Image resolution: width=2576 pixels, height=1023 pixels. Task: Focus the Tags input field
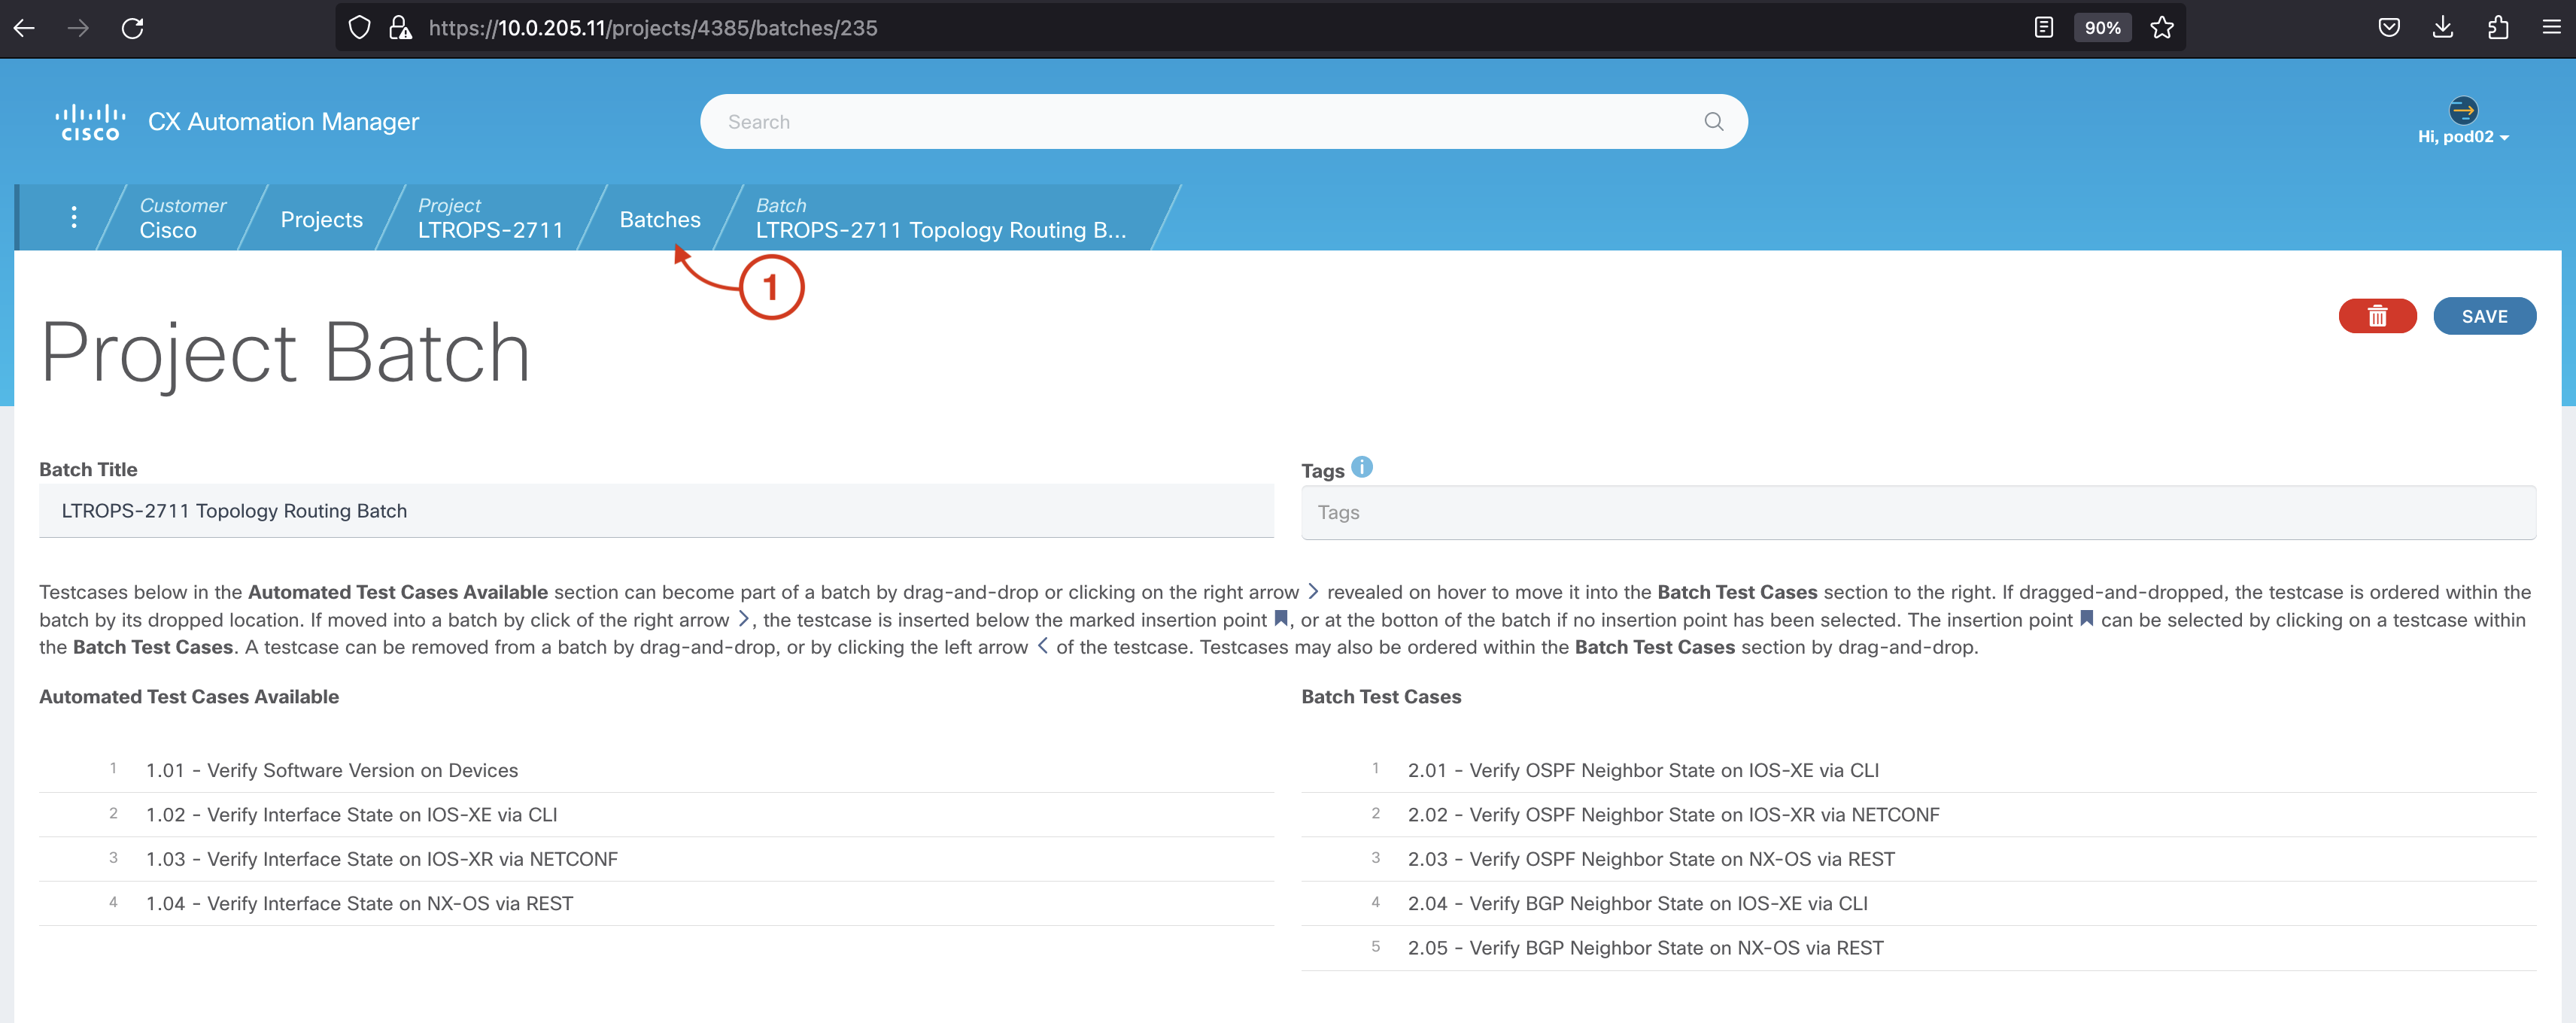(x=1918, y=512)
